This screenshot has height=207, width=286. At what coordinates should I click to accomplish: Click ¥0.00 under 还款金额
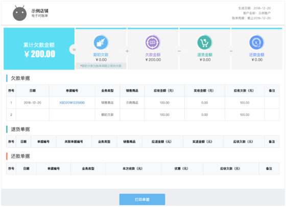(257, 60)
